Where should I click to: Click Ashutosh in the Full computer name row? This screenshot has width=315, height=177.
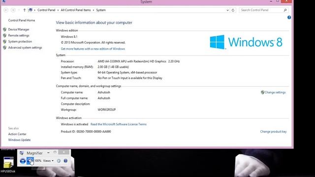(x=104, y=98)
